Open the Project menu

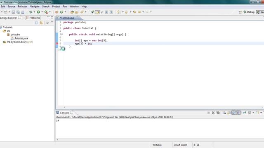point(56,7)
